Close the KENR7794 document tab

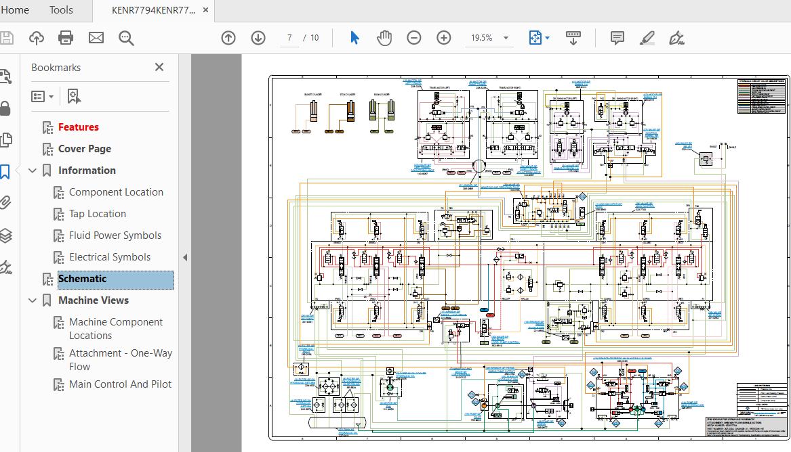coord(206,10)
